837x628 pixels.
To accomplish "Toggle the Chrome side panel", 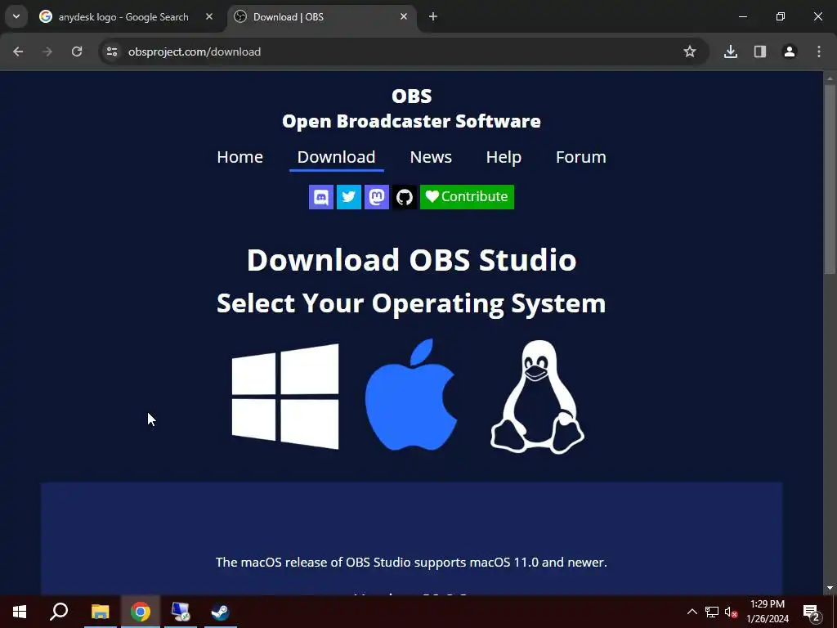I will (760, 52).
